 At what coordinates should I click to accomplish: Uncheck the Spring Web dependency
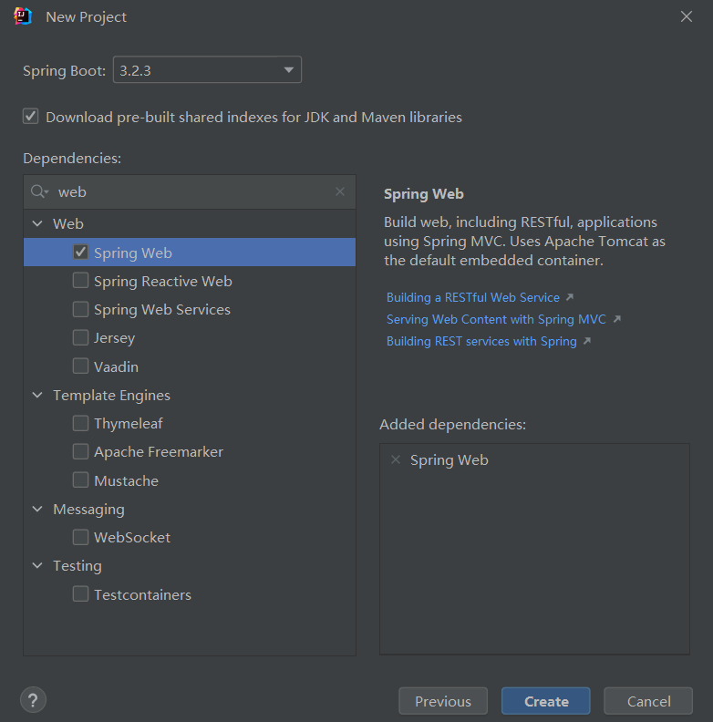tap(81, 253)
